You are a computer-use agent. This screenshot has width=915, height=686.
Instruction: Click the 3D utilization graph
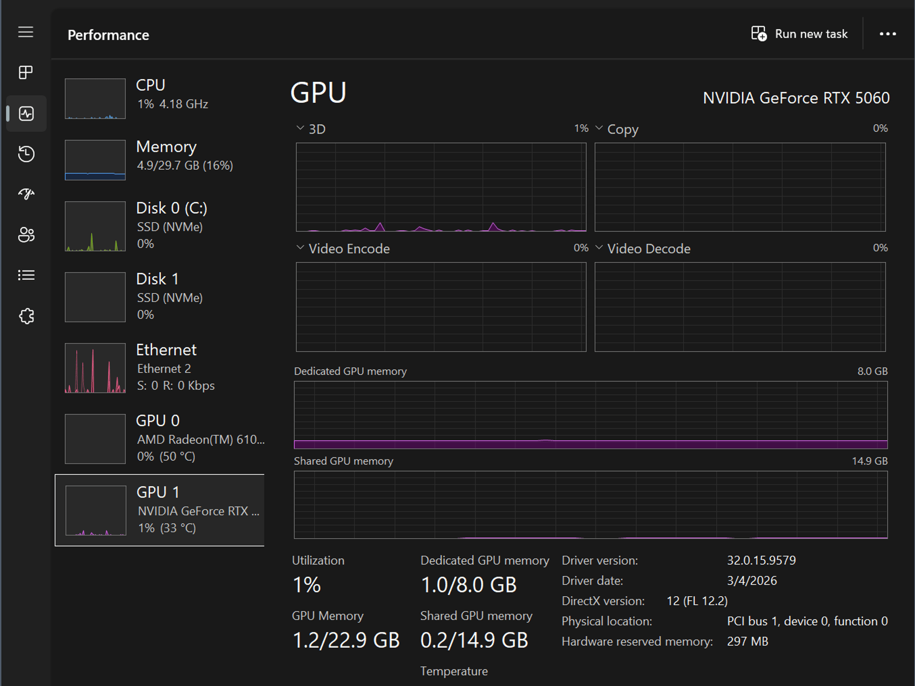[x=441, y=187]
